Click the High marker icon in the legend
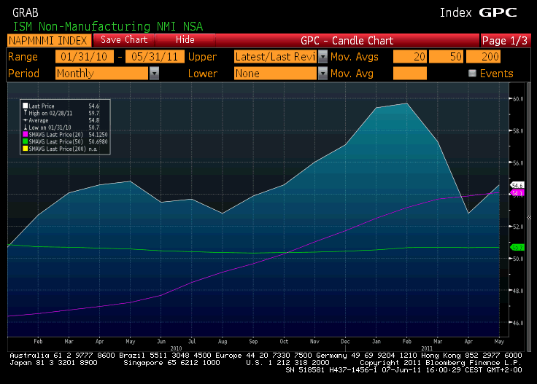Viewport: 537px width, 384px height. (25, 113)
